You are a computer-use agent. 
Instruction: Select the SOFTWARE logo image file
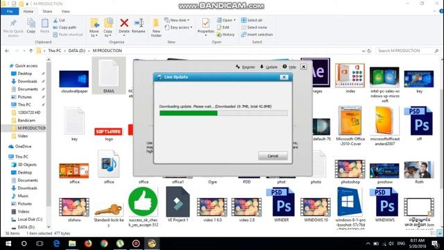(x=108, y=132)
